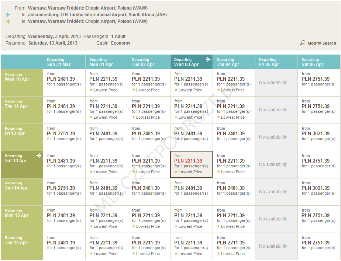The image size is (341, 261).
Task: Click the blue outbound plane icon
Action: pyautogui.click(x=8, y=15)
